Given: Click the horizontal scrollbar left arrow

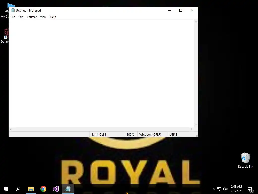Looking at the screenshot, I should pyautogui.click(x=11, y=129).
